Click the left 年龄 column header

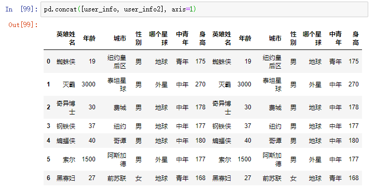[x=89, y=39]
